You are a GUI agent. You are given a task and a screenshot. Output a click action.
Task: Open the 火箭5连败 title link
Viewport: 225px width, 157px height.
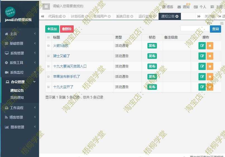(61, 46)
